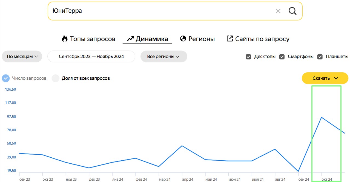Click the trend arrow icon beside Динамика

click(130, 39)
